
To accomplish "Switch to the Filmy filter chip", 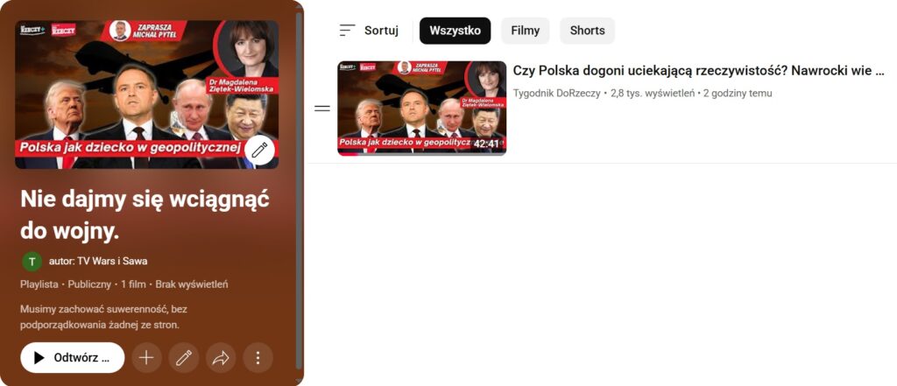I will pyautogui.click(x=525, y=31).
